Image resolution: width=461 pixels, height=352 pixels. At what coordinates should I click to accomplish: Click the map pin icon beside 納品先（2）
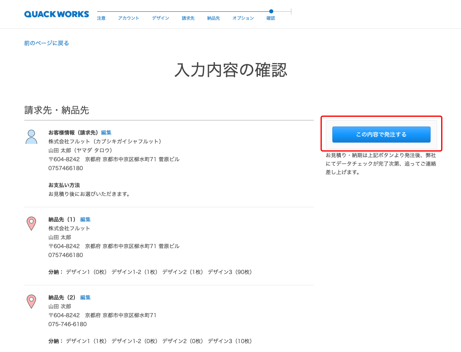pyautogui.click(x=31, y=301)
